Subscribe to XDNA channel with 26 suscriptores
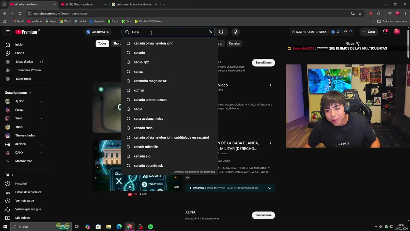410x231 pixels. tap(263, 215)
